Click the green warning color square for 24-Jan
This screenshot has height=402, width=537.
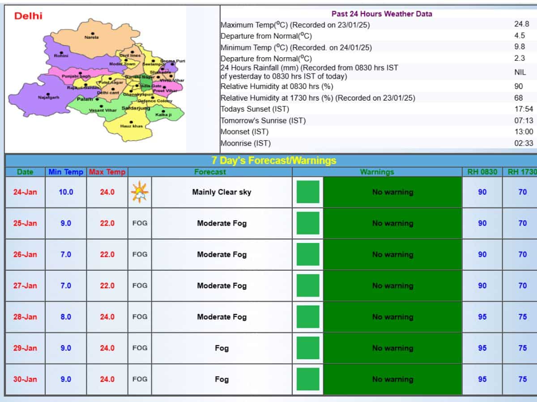pos(308,192)
